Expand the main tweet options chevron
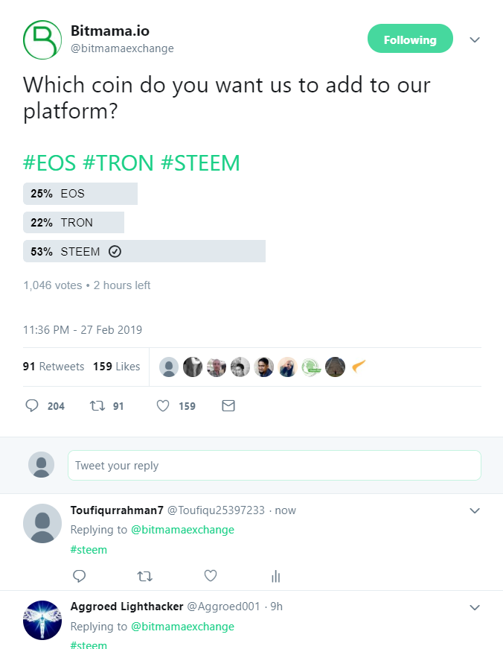This screenshot has width=503, height=649. [x=475, y=39]
